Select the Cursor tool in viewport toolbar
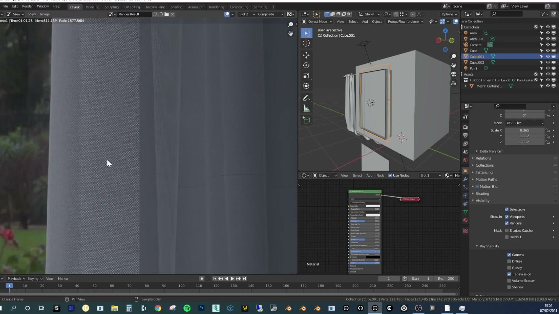 (306, 43)
